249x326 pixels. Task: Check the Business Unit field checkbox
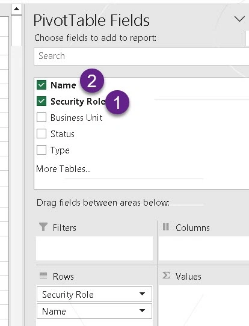point(41,117)
